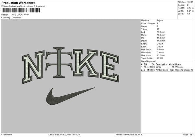Click the cross-shaped letter I in the preview
The height and width of the screenshot is (137, 195).
point(59,62)
